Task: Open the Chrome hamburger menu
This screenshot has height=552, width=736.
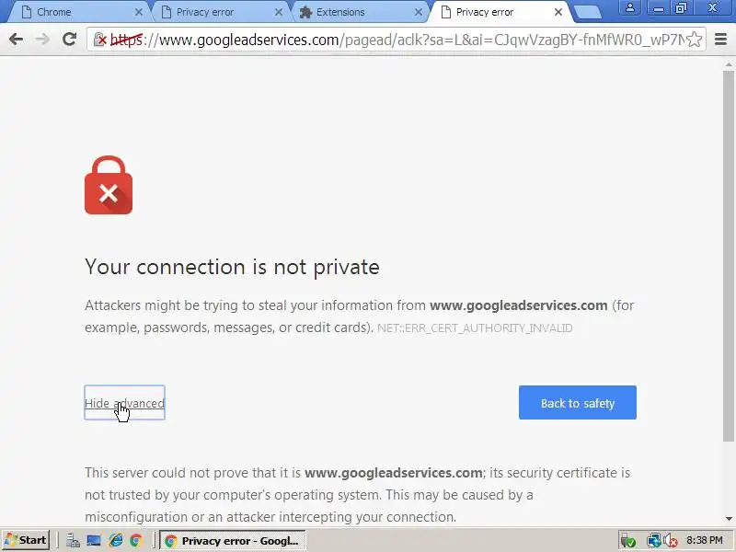Action: [x=720, y=40]
